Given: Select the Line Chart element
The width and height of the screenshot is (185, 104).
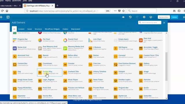Looking at the screenshot, I should [x=97, y=40].
